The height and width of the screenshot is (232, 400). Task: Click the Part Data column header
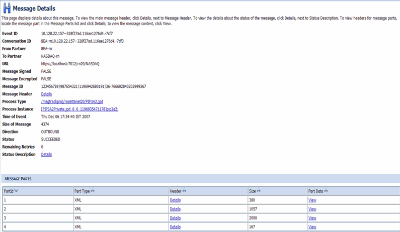click(x=353, y=191)
